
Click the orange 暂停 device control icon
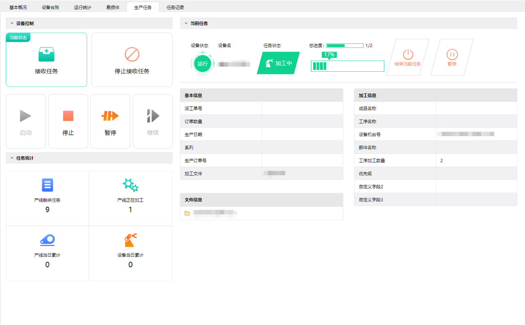(110, 116)
